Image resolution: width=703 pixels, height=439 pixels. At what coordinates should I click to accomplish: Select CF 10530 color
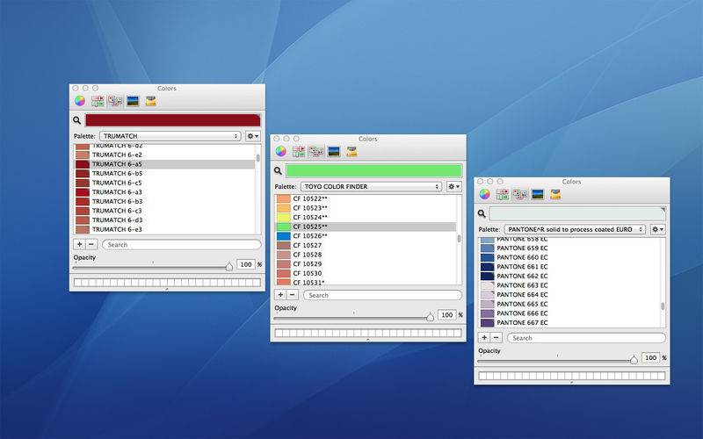click(366, 273)
